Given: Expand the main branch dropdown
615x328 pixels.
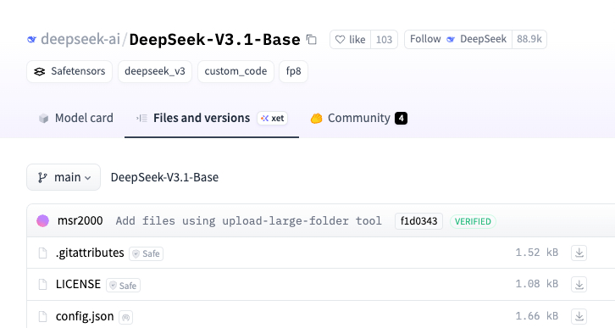Looking at the screenshot, I should click(64, 177).
